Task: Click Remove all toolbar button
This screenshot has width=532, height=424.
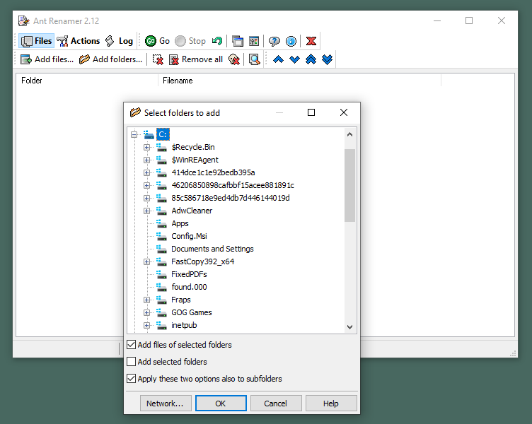Action: click(196, 59)
